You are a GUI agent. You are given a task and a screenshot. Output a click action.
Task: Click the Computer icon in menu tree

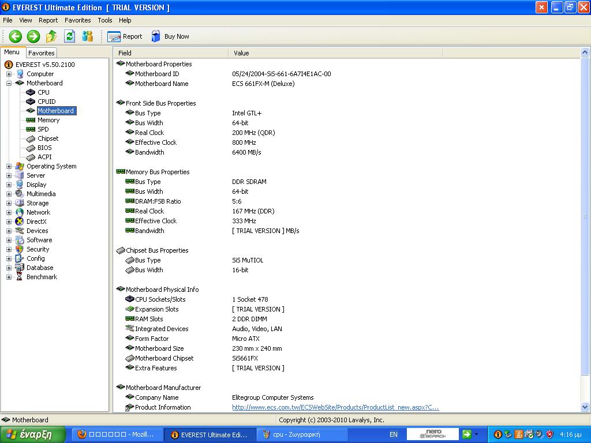tap(20, 74)
